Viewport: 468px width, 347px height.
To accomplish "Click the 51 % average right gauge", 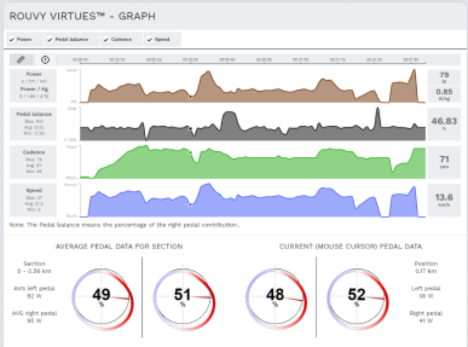I will 184,298.
